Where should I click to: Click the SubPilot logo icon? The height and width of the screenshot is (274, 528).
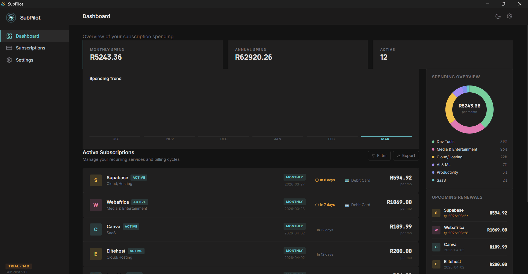11,17
